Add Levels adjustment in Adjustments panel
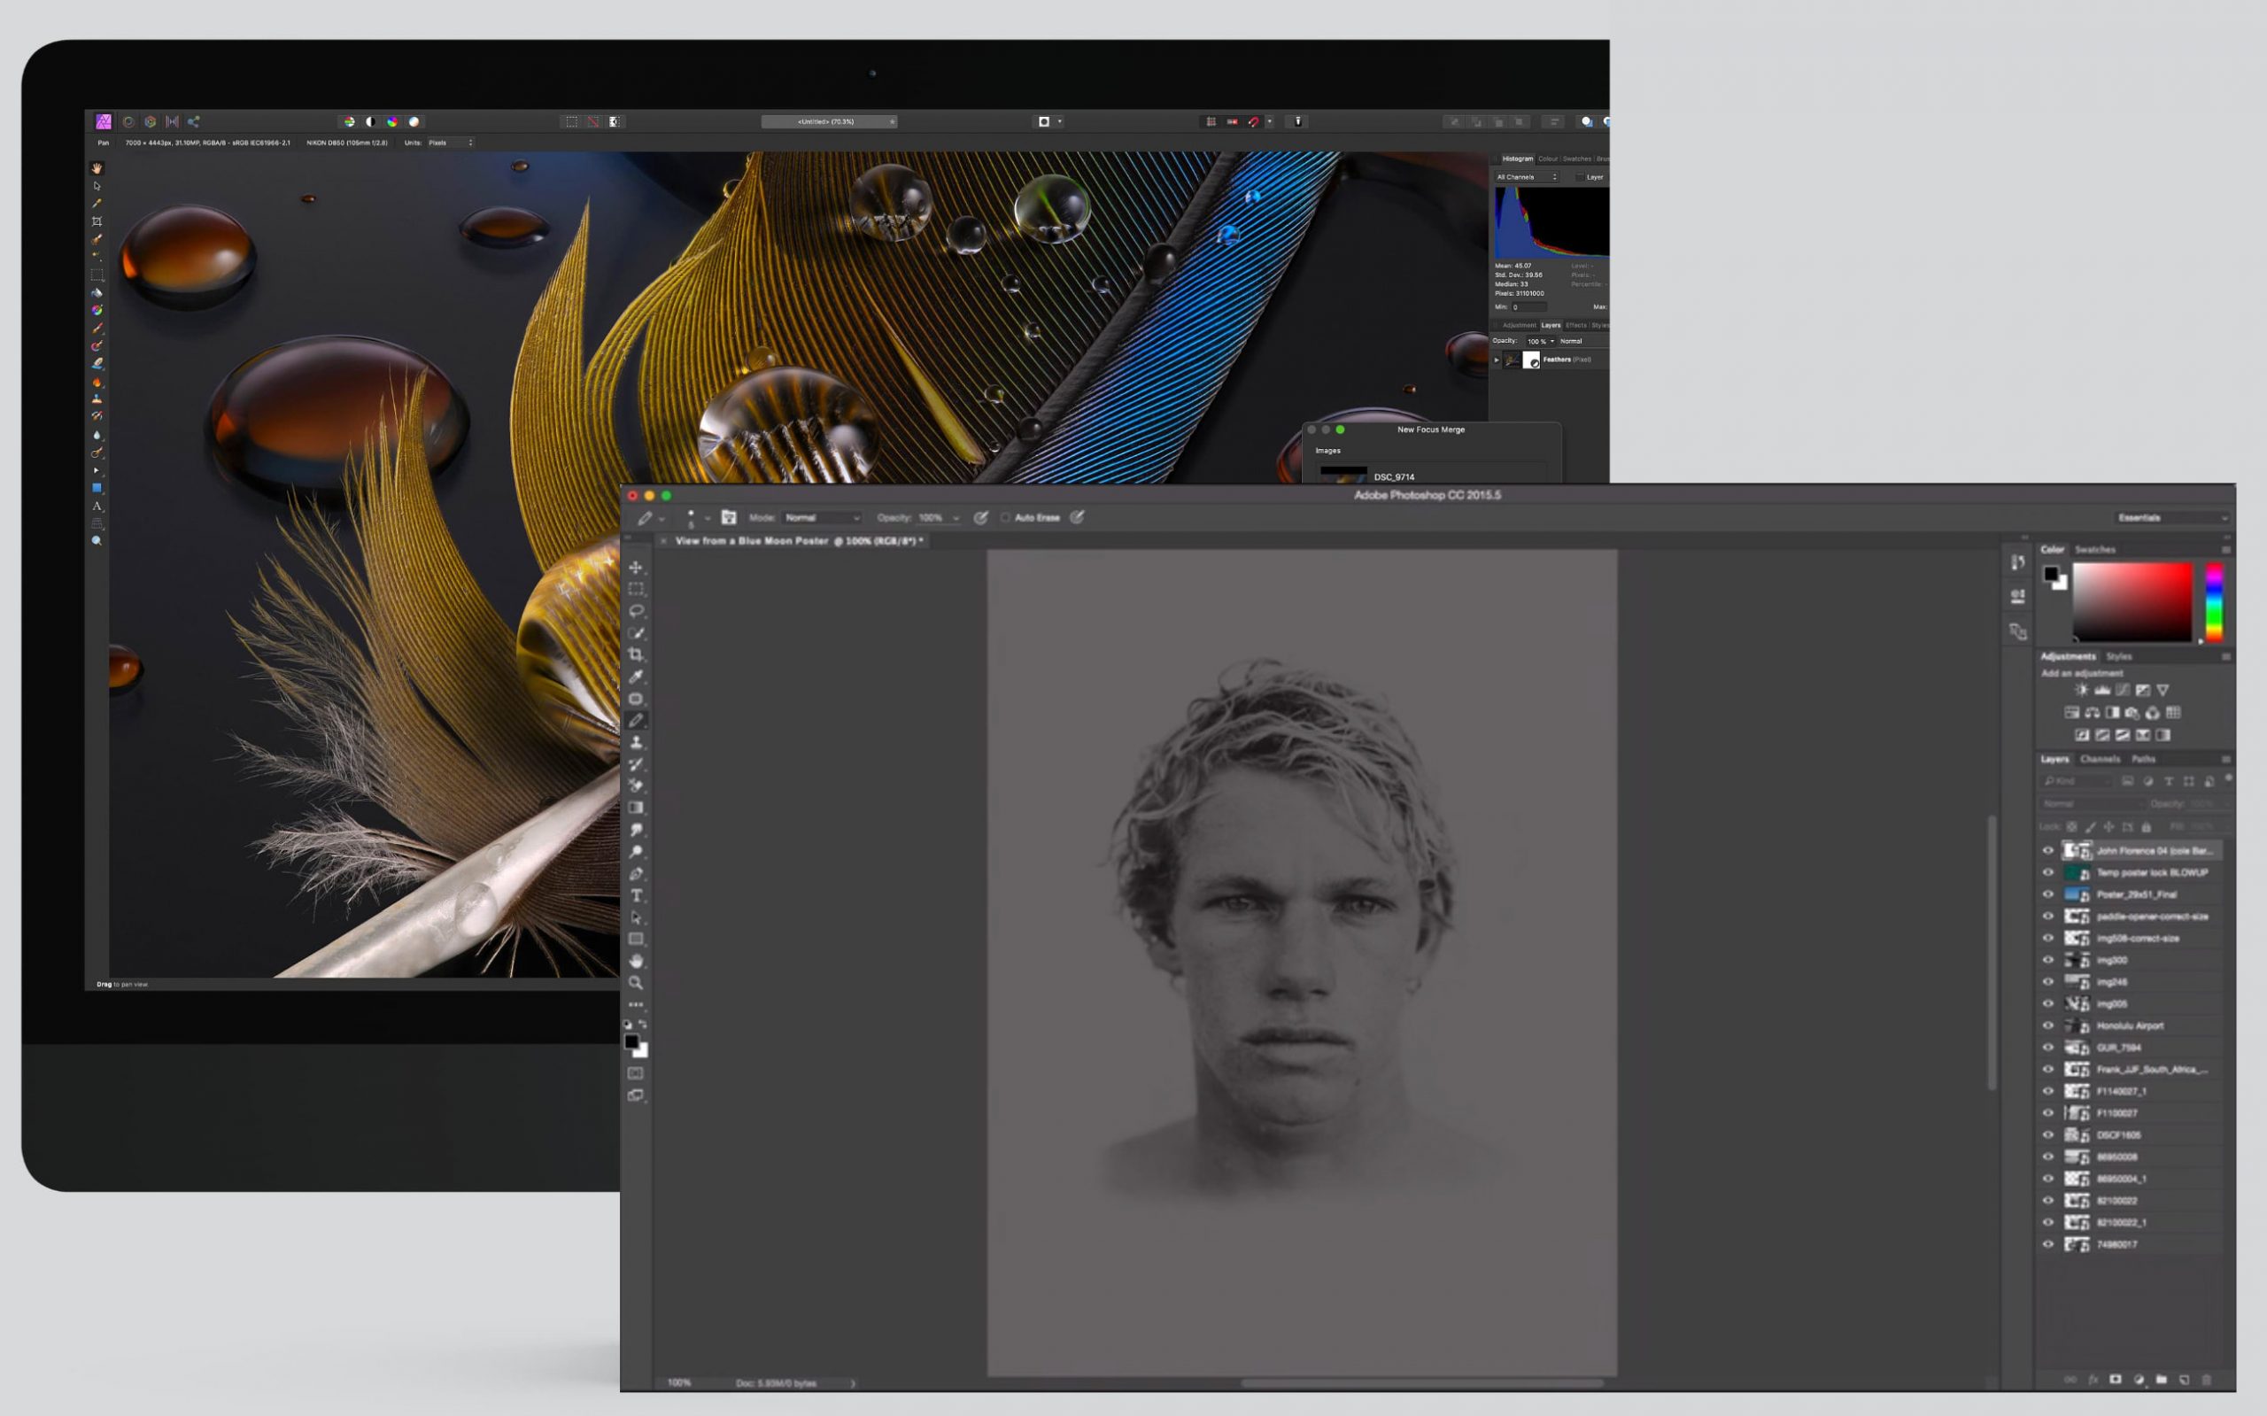This screenshot has width=2267, height=1416. [2102, 690]
